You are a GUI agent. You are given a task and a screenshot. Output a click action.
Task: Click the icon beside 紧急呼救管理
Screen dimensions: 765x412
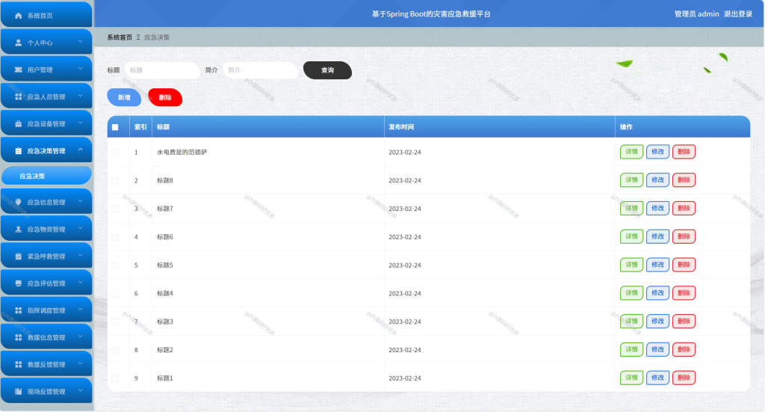(18, 256)
